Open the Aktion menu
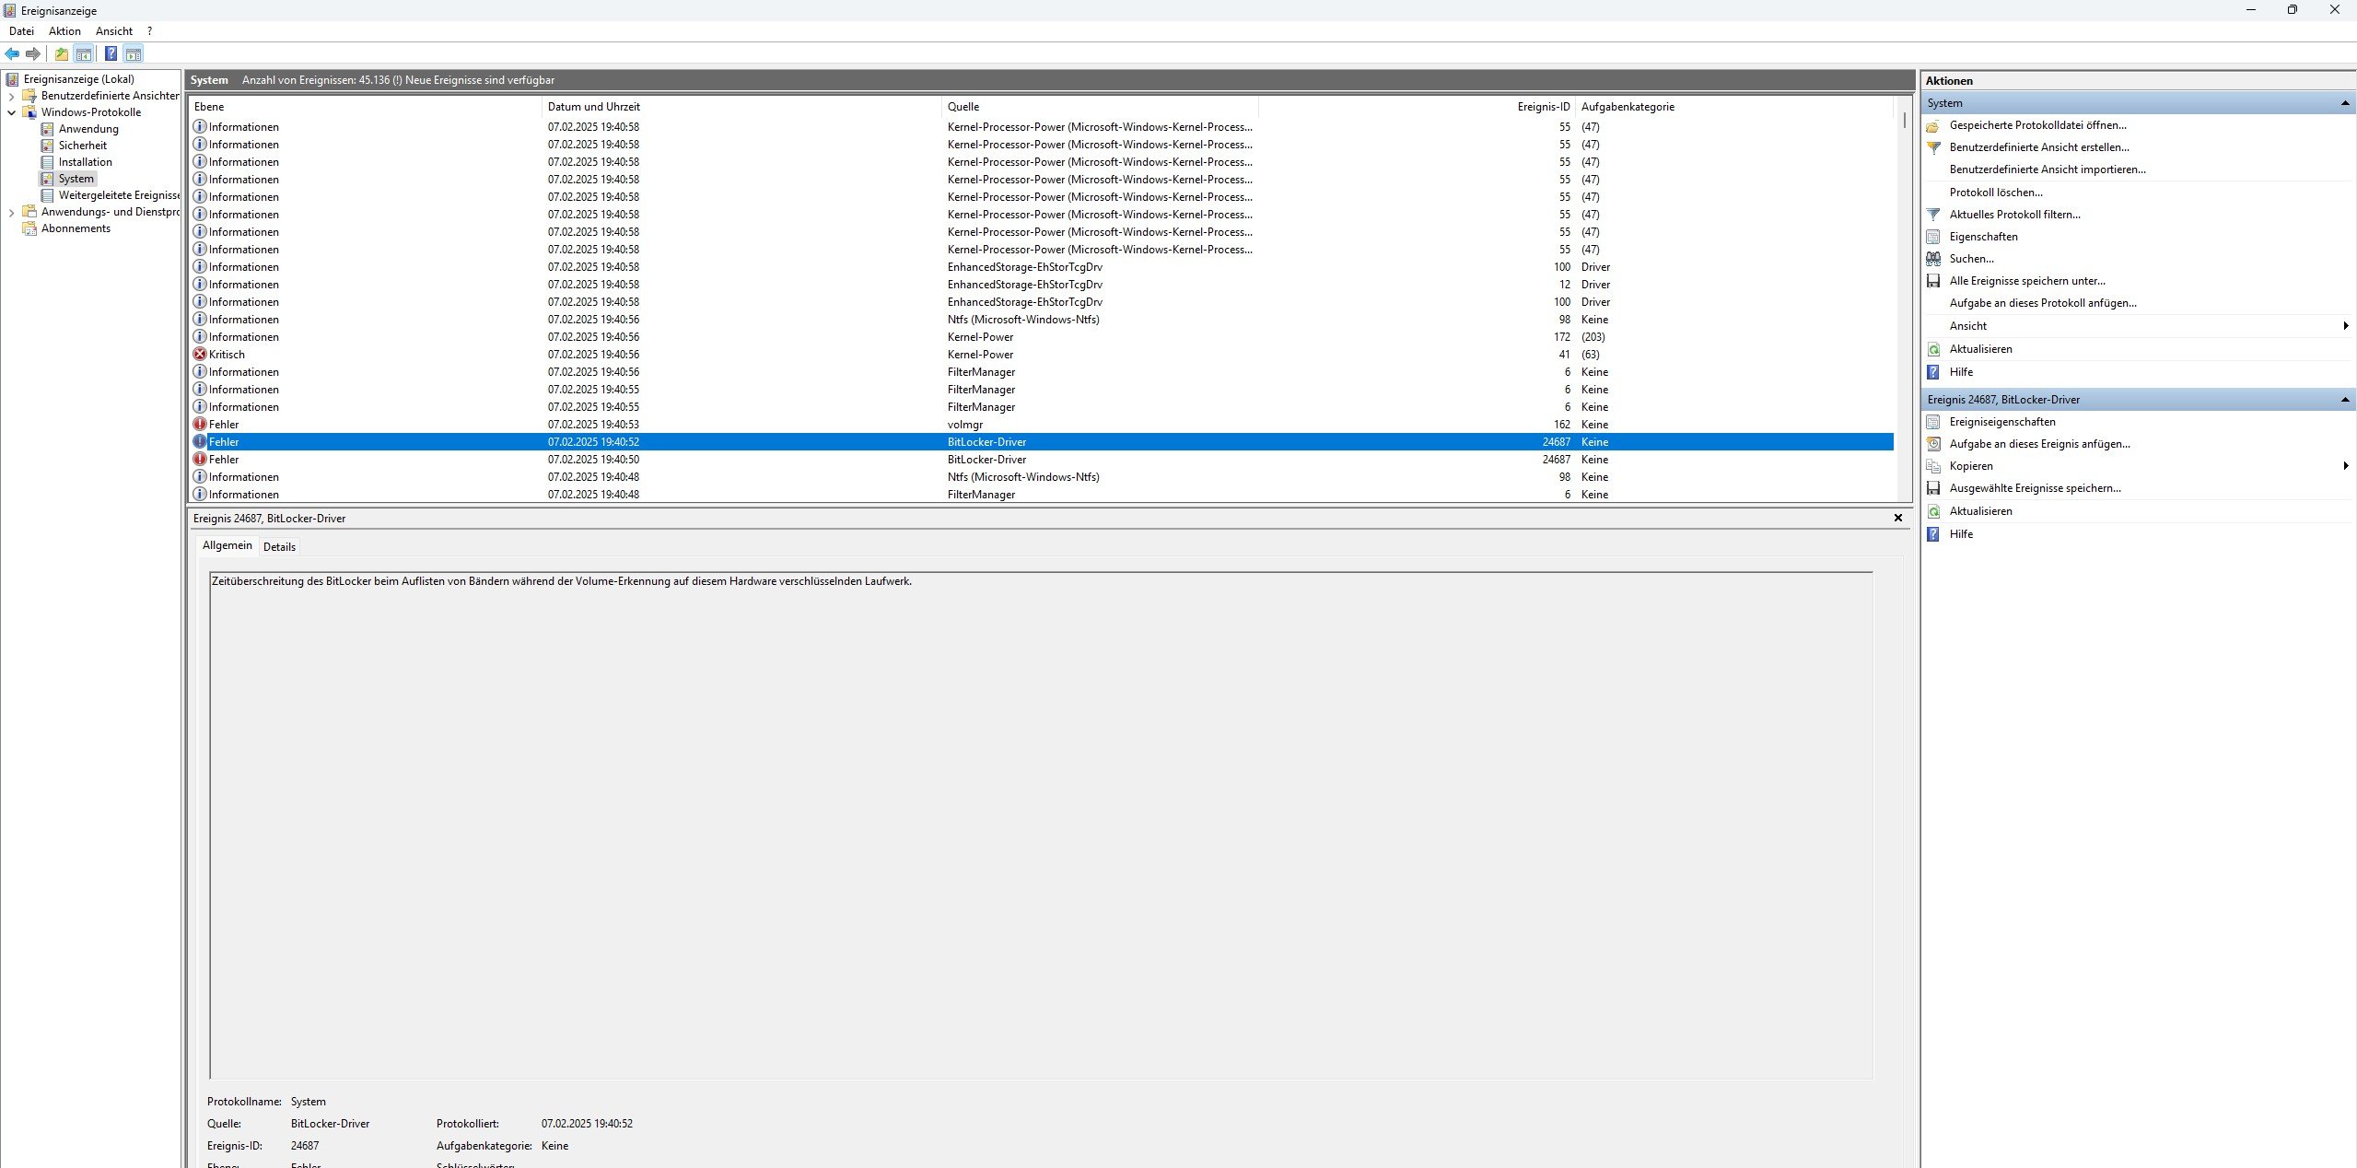Image resolution: width=2357 pixels, height=1168 pixels. tap(64, 31)
